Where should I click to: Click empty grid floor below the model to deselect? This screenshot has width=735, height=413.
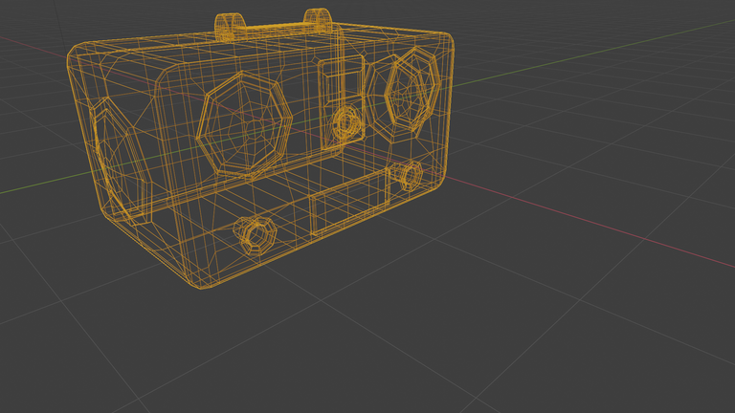coord(383,344)
